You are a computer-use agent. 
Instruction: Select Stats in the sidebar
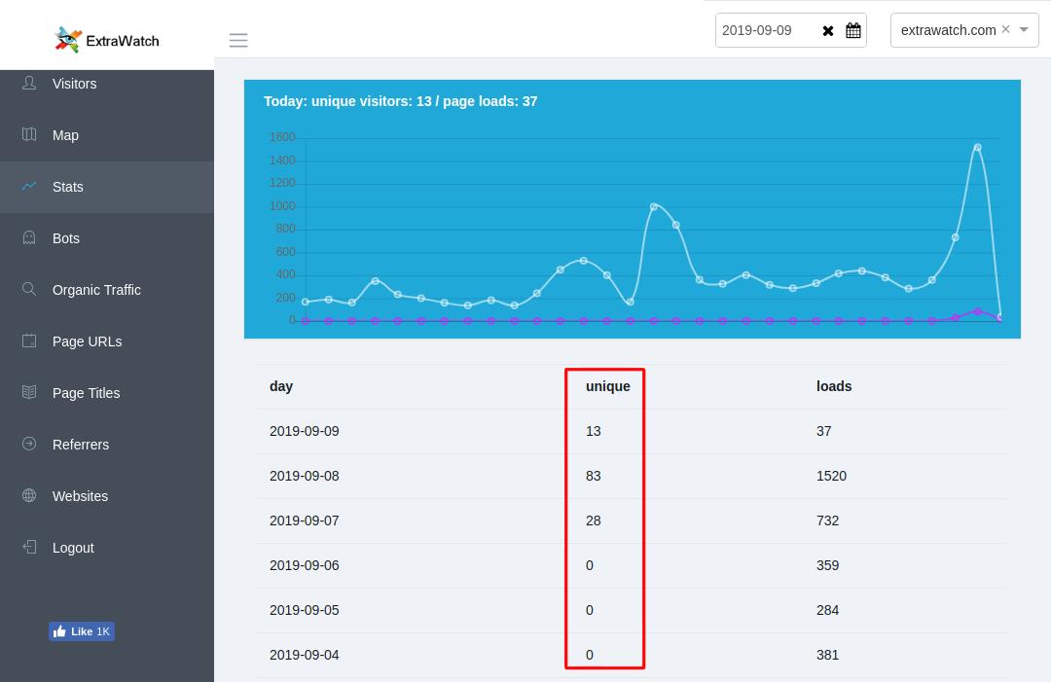pos(68,187)
